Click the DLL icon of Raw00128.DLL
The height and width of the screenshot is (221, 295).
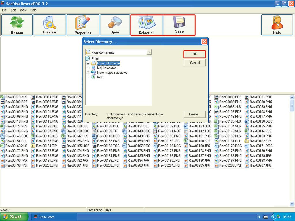(33, 126)
